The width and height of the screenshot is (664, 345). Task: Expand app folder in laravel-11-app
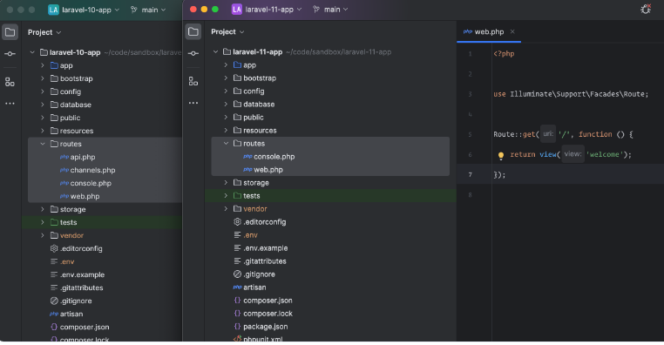click(x=226, y=65)
